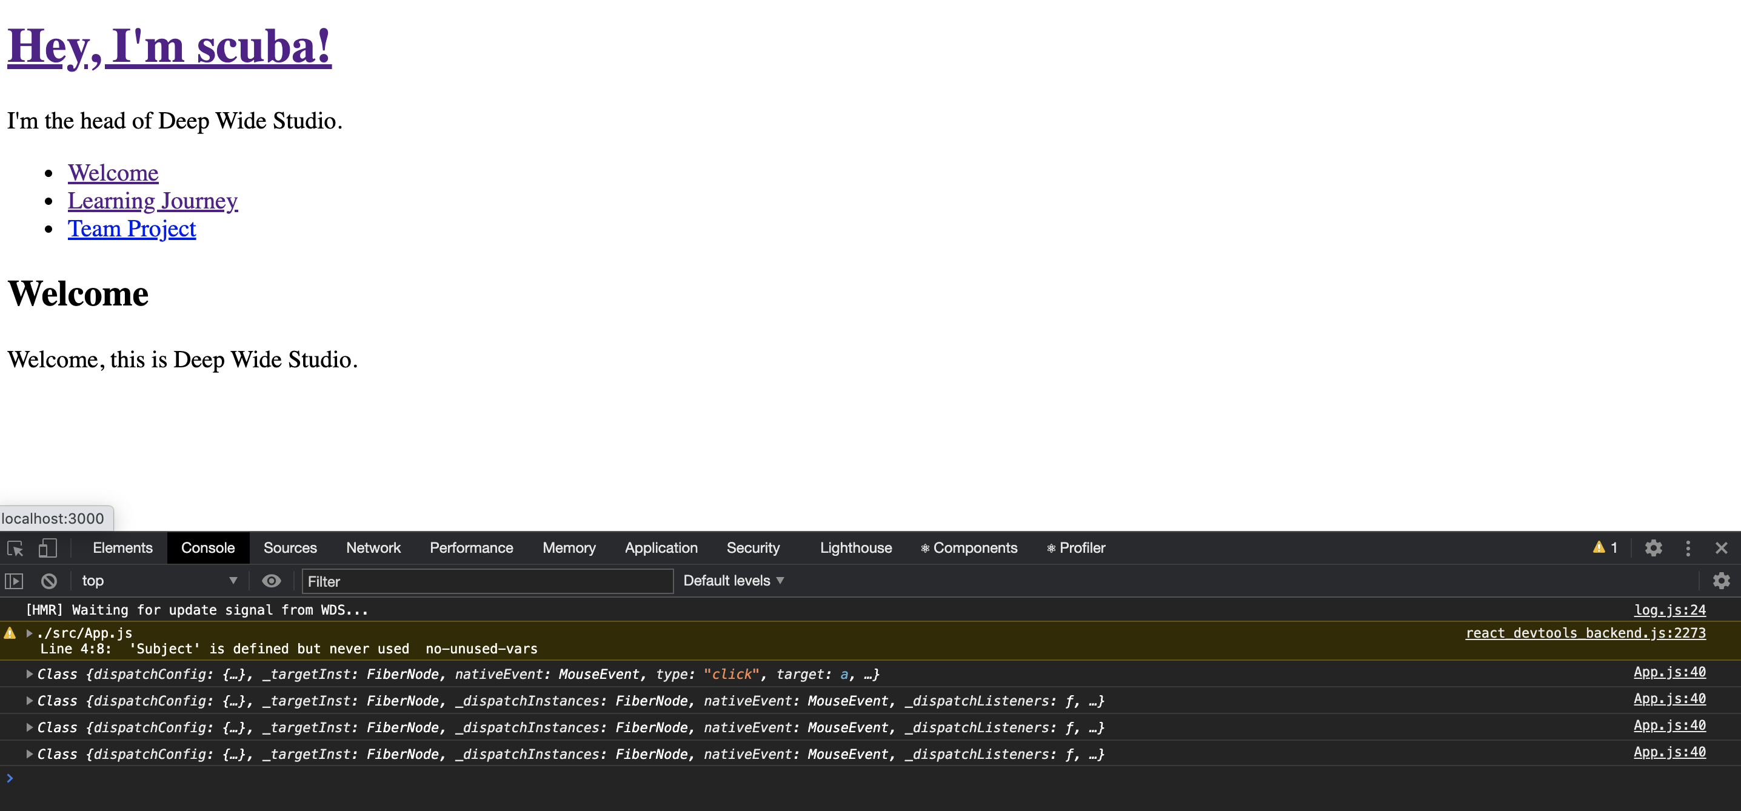Open the React Components tab
The width and height of the screenshot is (1741, 811).
(969, 548)
